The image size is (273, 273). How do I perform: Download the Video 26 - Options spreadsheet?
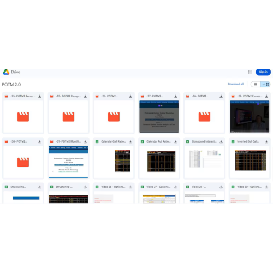point(130,187)
